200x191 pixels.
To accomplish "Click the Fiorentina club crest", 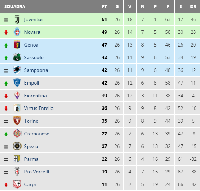I will tap(17, 95).
